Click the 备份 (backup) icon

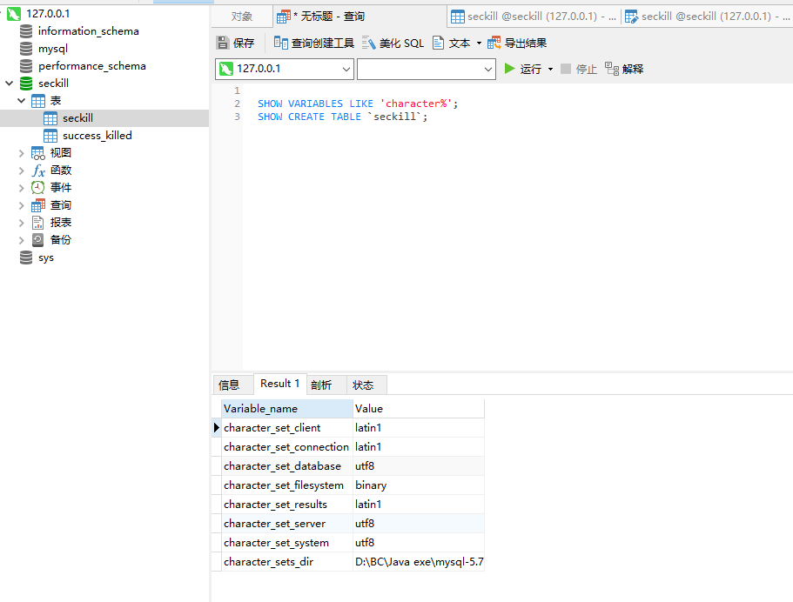pyautogui.click(x=38, y=240)
